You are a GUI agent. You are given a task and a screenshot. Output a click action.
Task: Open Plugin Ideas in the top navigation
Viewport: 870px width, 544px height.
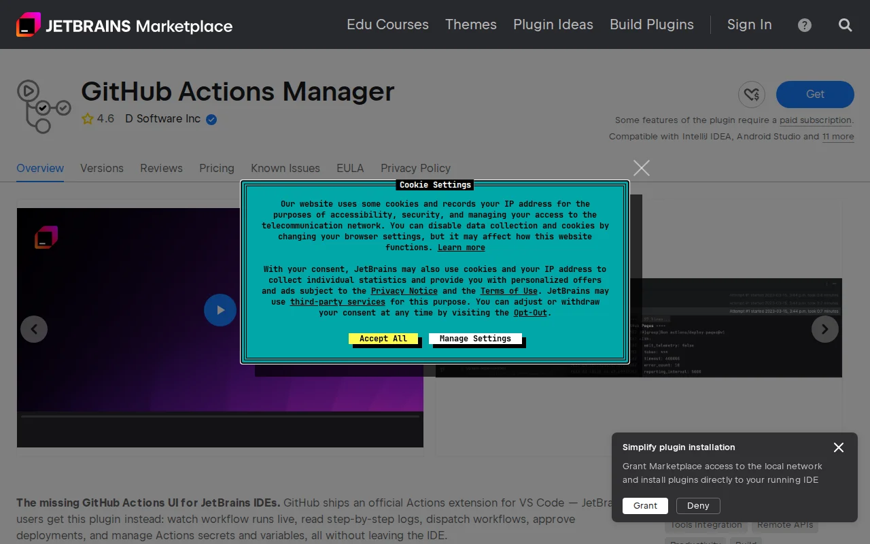(x=553, y=24)
